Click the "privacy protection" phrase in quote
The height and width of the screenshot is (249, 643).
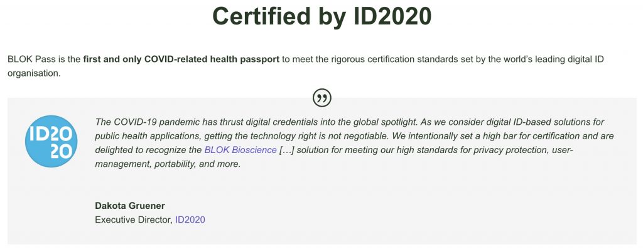511,150
